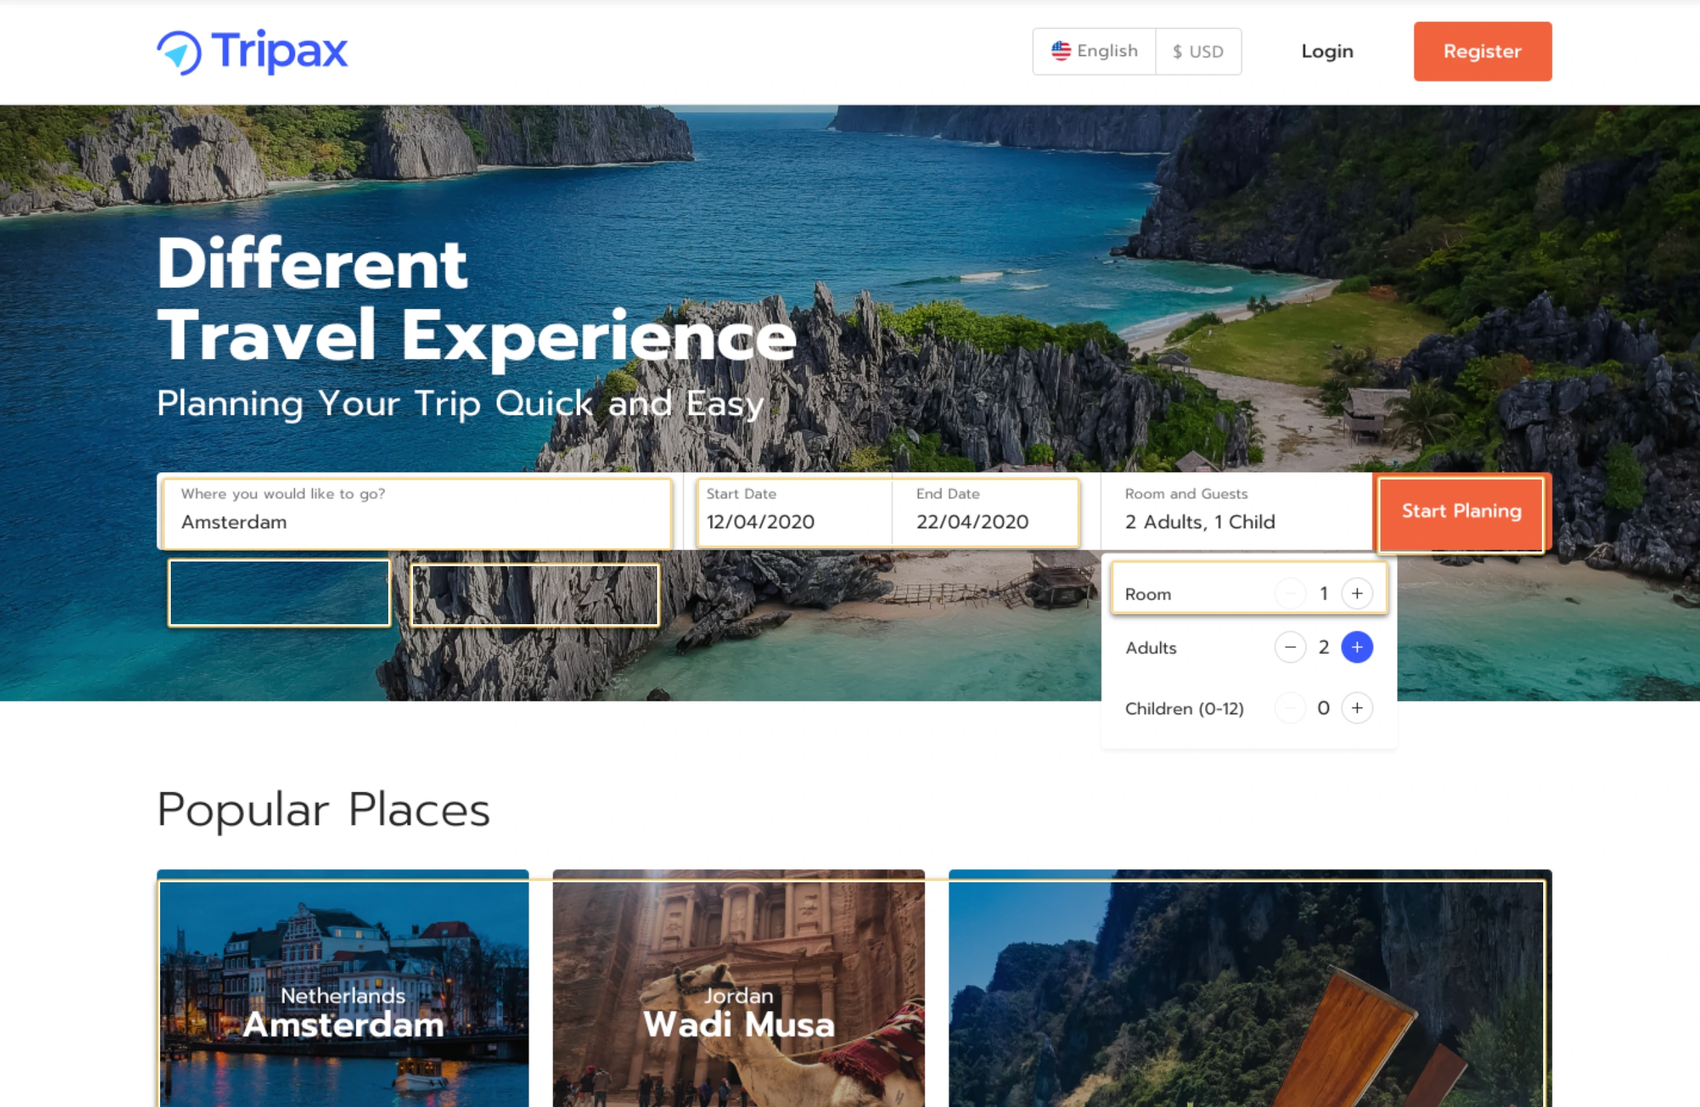Open the Wadi Musa Jordan place card
The width and height of the screenshot is (1700, 1107).
tap(739, 988)
